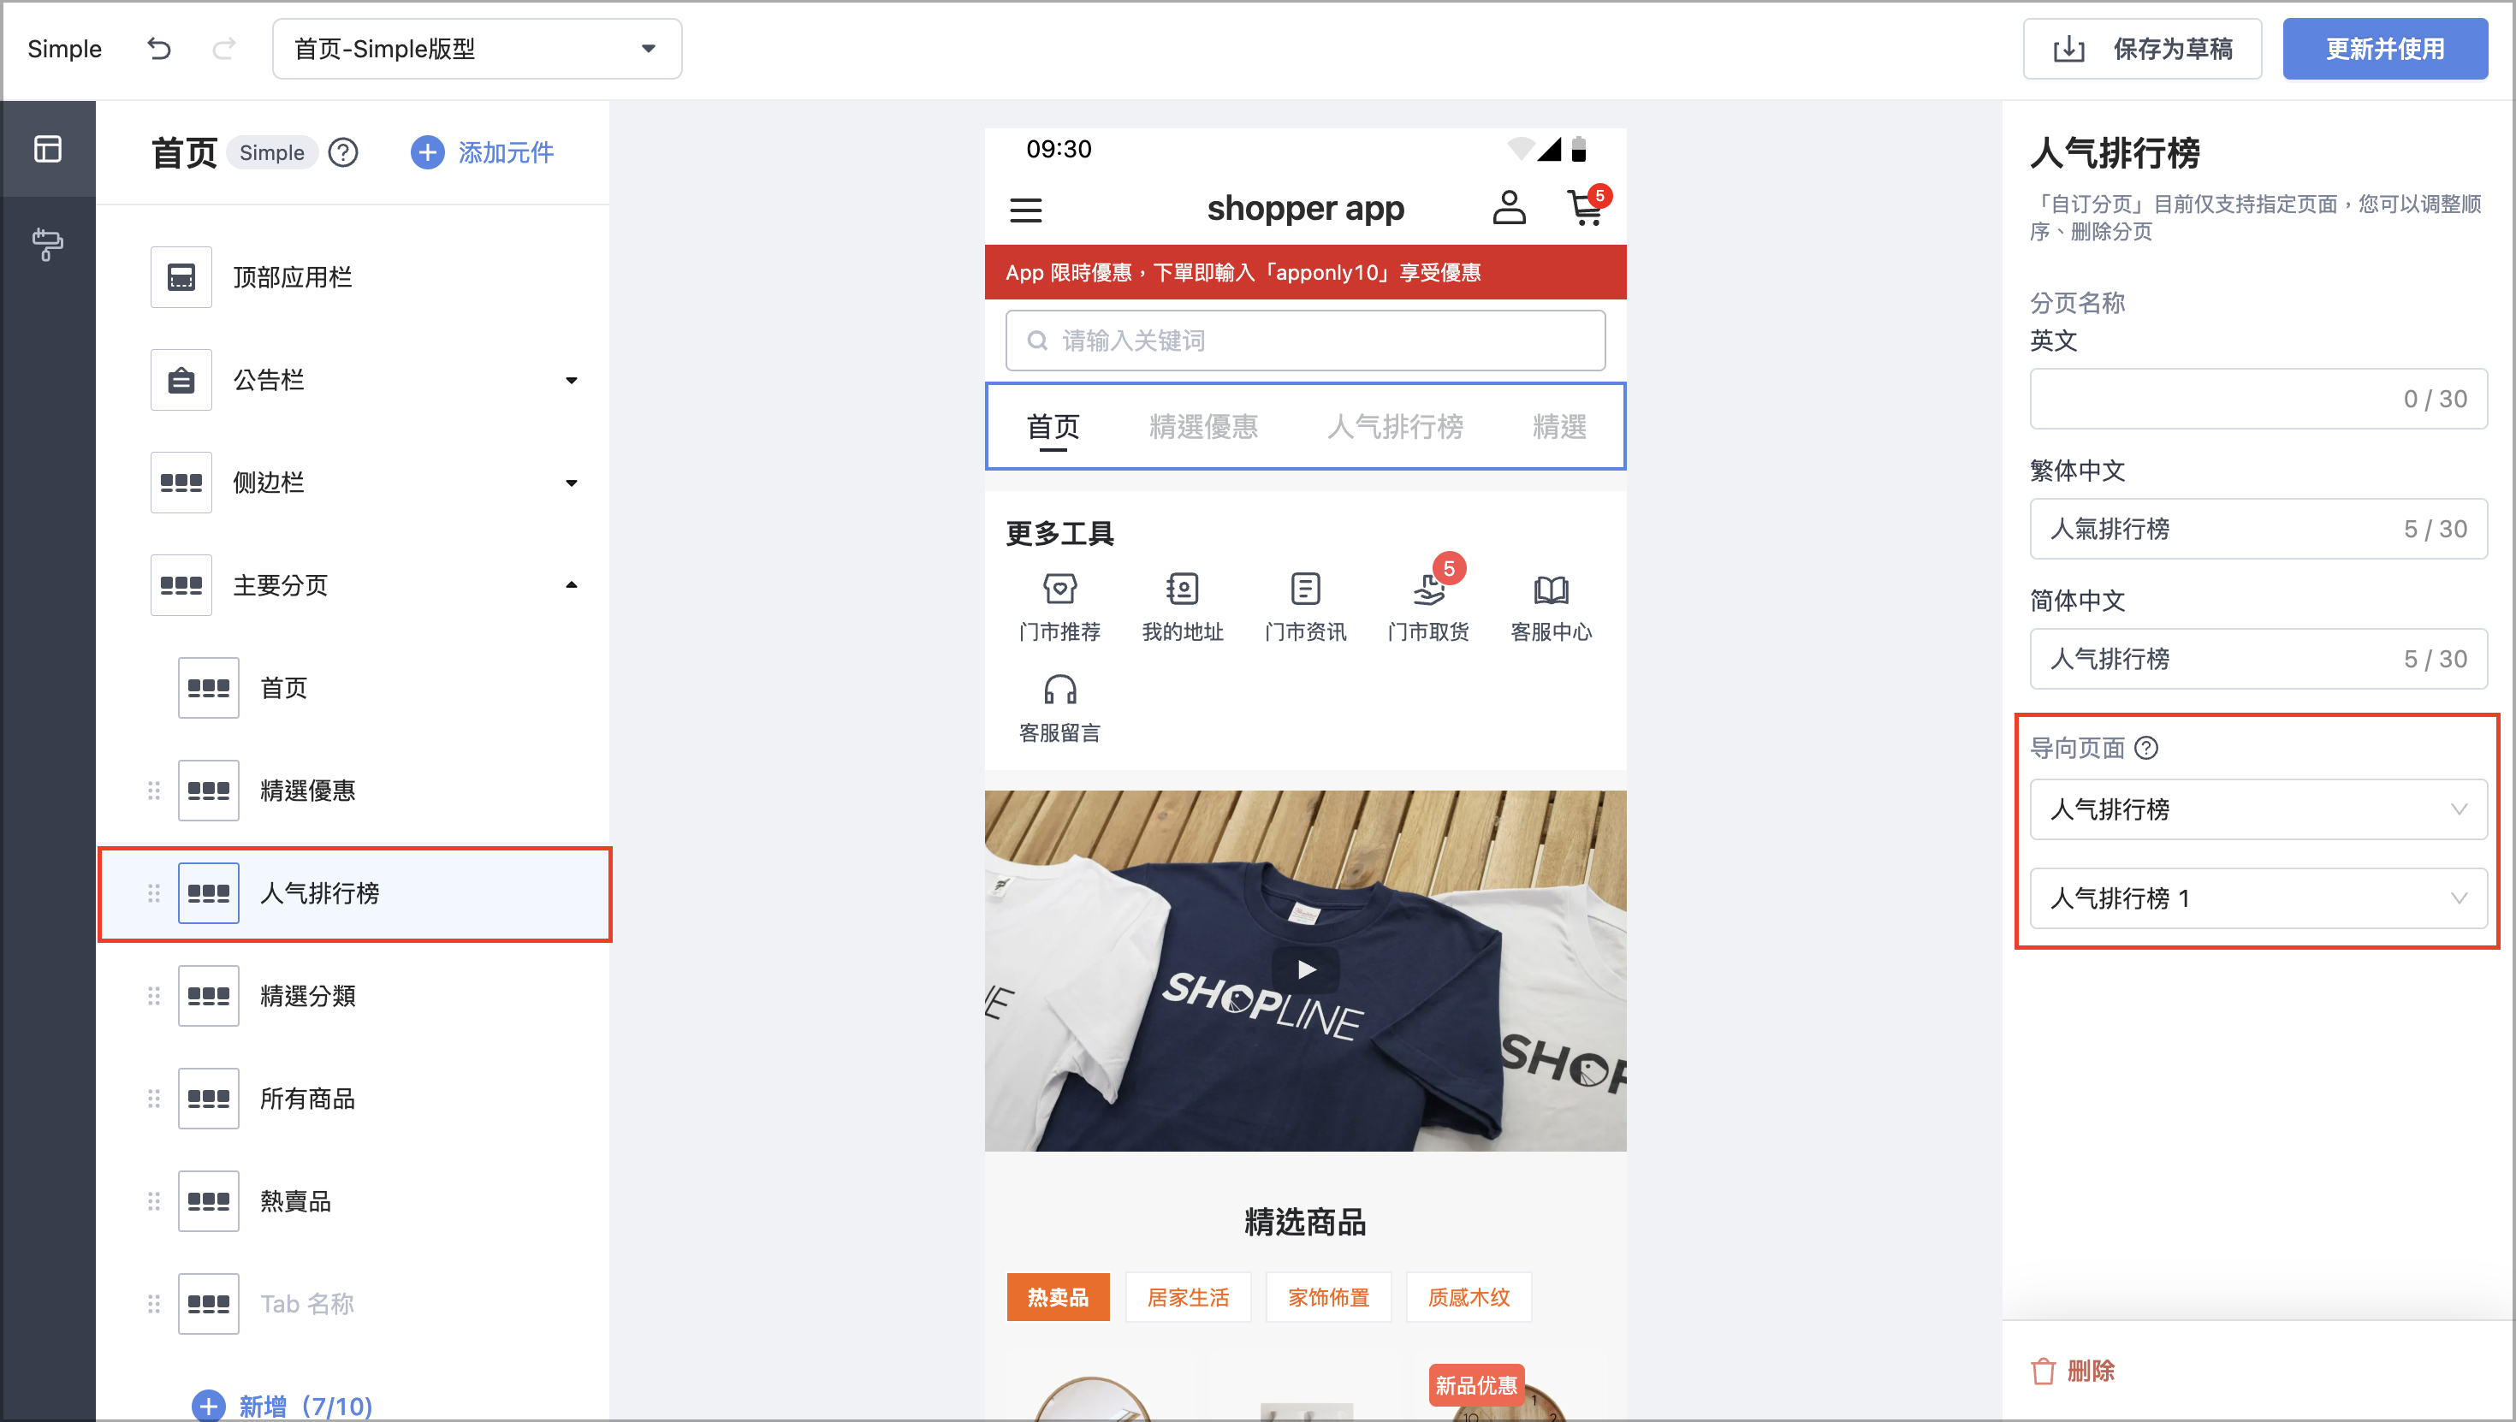Click the 门市资讯 tool icon

(x=1305, y=589)
